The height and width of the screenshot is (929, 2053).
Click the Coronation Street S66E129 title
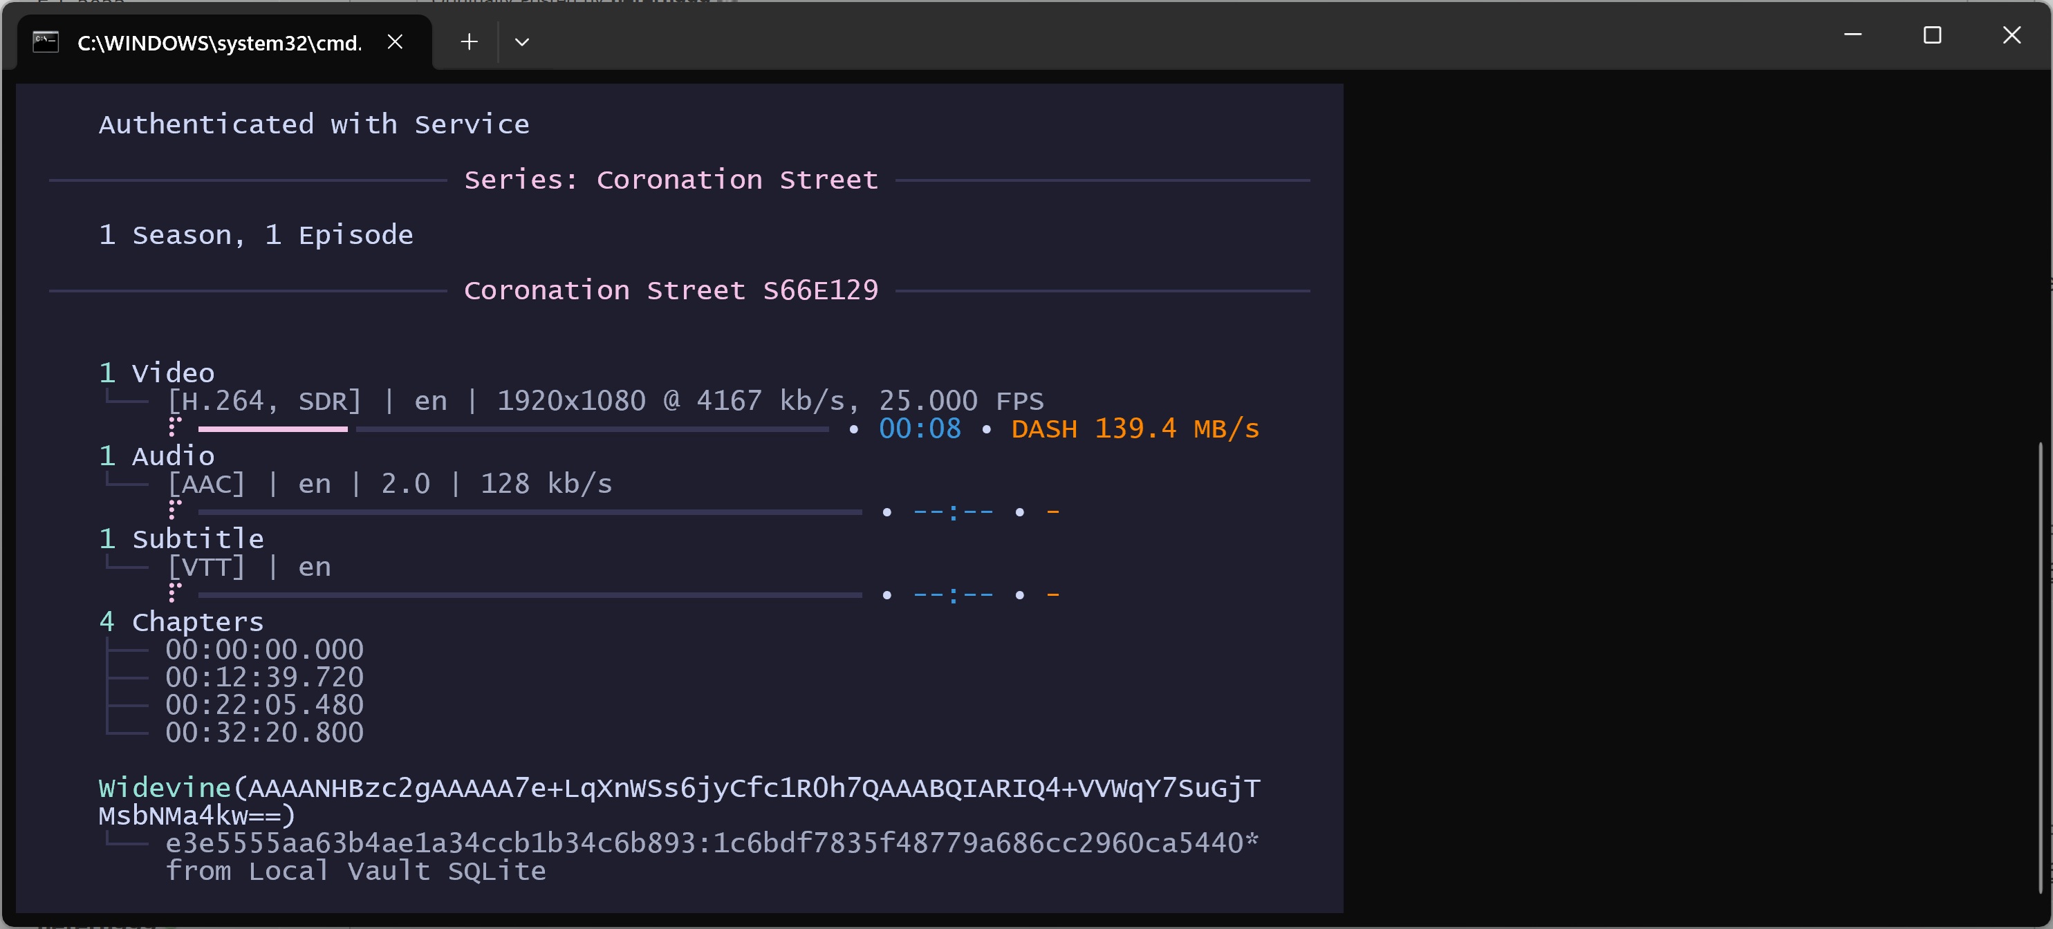(671, 291)
